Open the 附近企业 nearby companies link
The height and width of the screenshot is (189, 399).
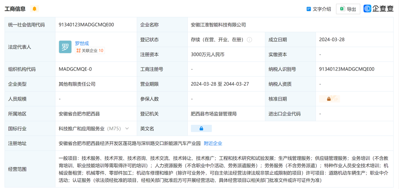pyautogui.click(x=213, y=143)
